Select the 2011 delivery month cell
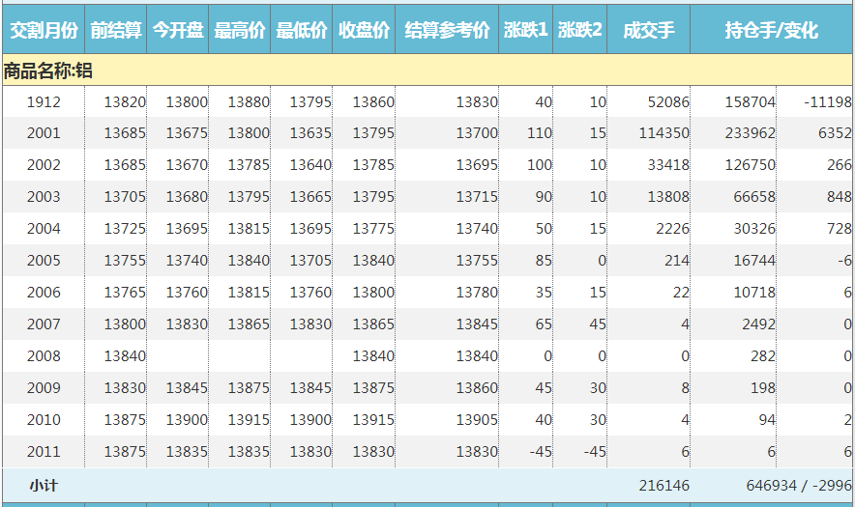The height and width of the screenshot is (507, 855). click(43, 452)
